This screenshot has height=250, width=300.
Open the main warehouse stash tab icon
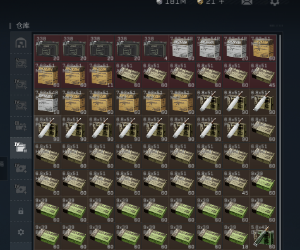point(21,43)
